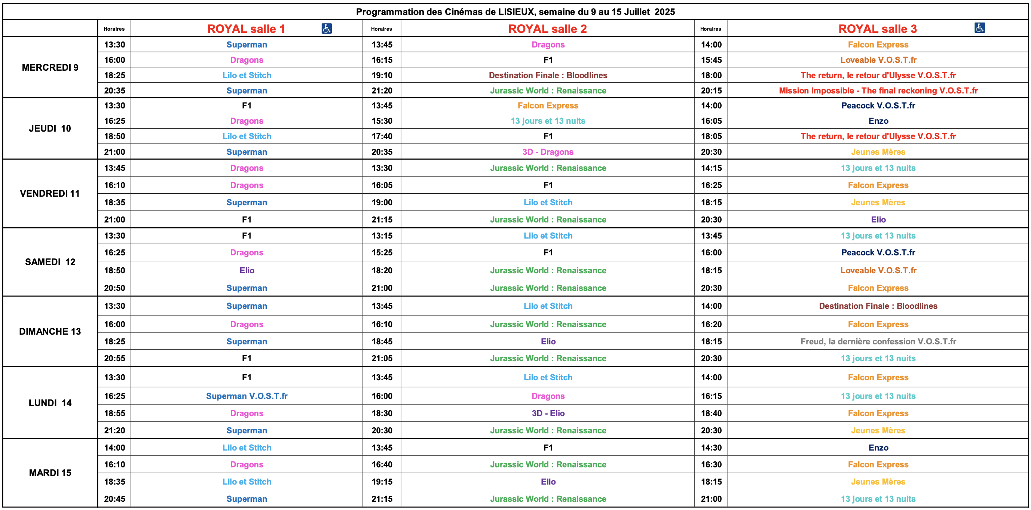Click 'Elio' on Samedi at 18:50

click(x=247, y=270)
